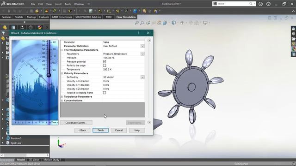
Task: Open View Palette icon in task pane
Action: tap(293, 44)
